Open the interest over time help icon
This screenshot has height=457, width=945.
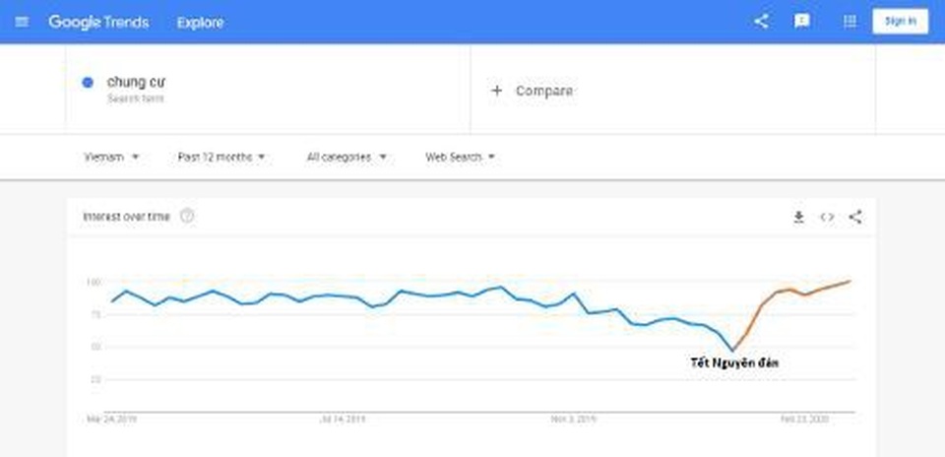pyautogui.click(x=187, y=217)
